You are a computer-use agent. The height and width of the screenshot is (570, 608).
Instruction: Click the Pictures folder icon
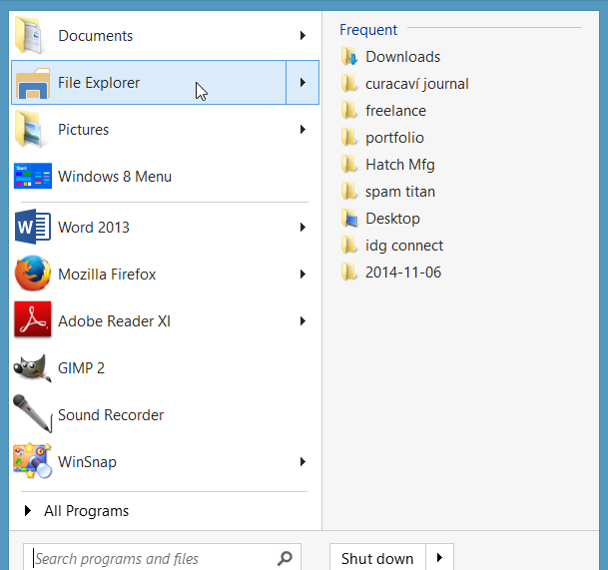tap(32, 129)
